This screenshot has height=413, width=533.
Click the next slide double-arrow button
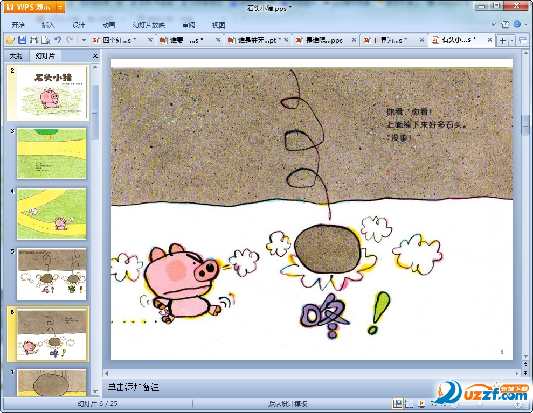pos(526,372)
